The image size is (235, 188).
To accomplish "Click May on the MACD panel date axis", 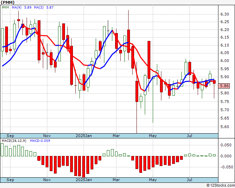I will [x=153, y=180].
